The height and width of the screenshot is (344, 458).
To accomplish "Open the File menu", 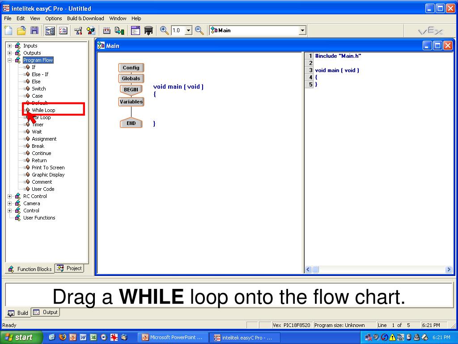I will pyautogui.click(x=8, y=18).
